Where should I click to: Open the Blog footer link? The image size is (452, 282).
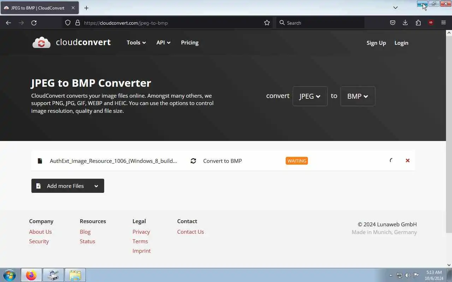[x=85, y=232]
